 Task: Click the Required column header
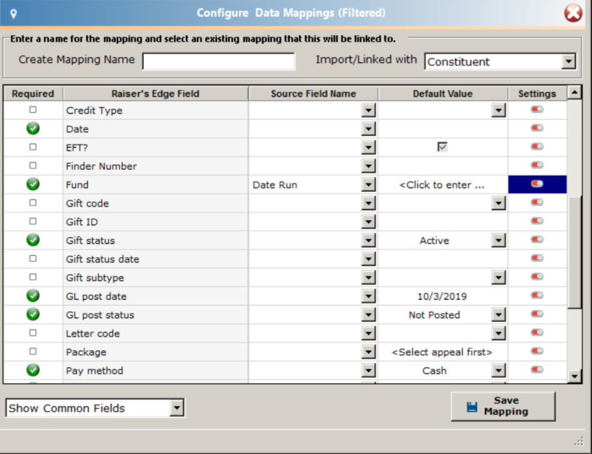[x=33, y=94]
